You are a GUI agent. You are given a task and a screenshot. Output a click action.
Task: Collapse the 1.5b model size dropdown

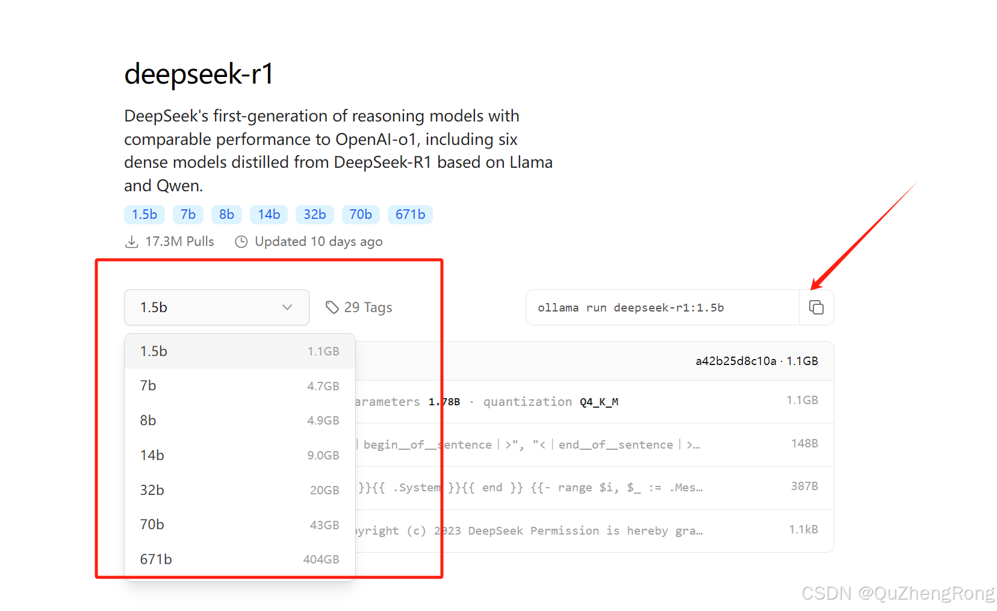(x=217, y=307)
